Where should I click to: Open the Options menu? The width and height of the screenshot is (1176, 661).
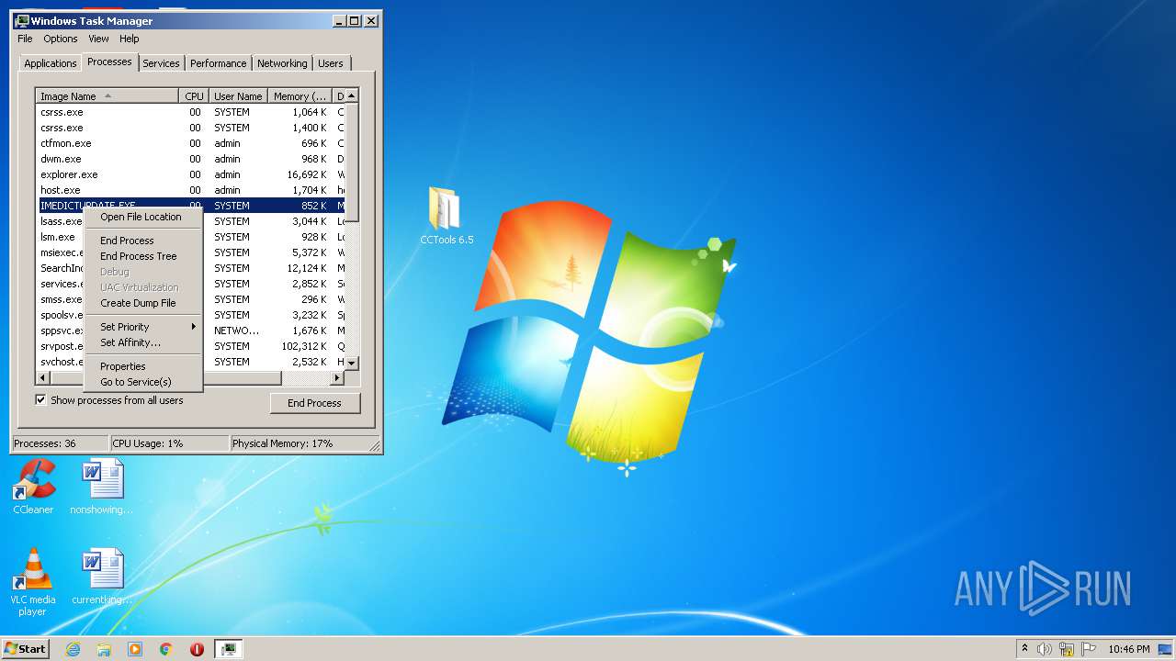(x=61, y=39)
